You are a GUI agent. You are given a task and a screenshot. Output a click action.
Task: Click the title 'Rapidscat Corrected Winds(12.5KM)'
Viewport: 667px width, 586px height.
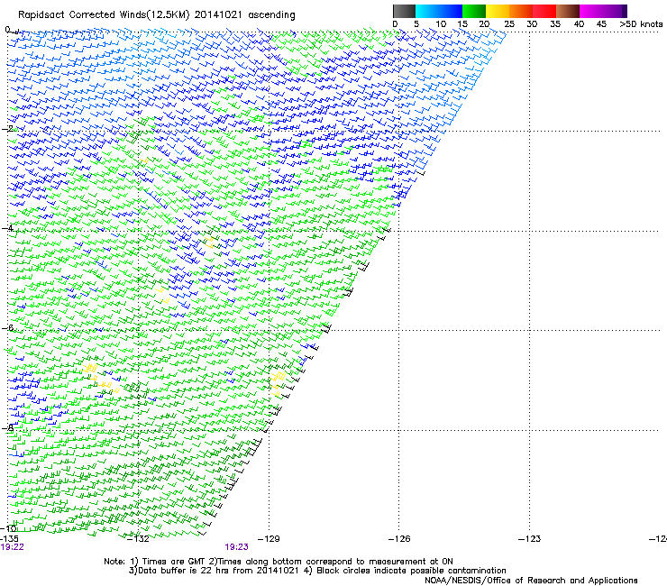(104, 15)
